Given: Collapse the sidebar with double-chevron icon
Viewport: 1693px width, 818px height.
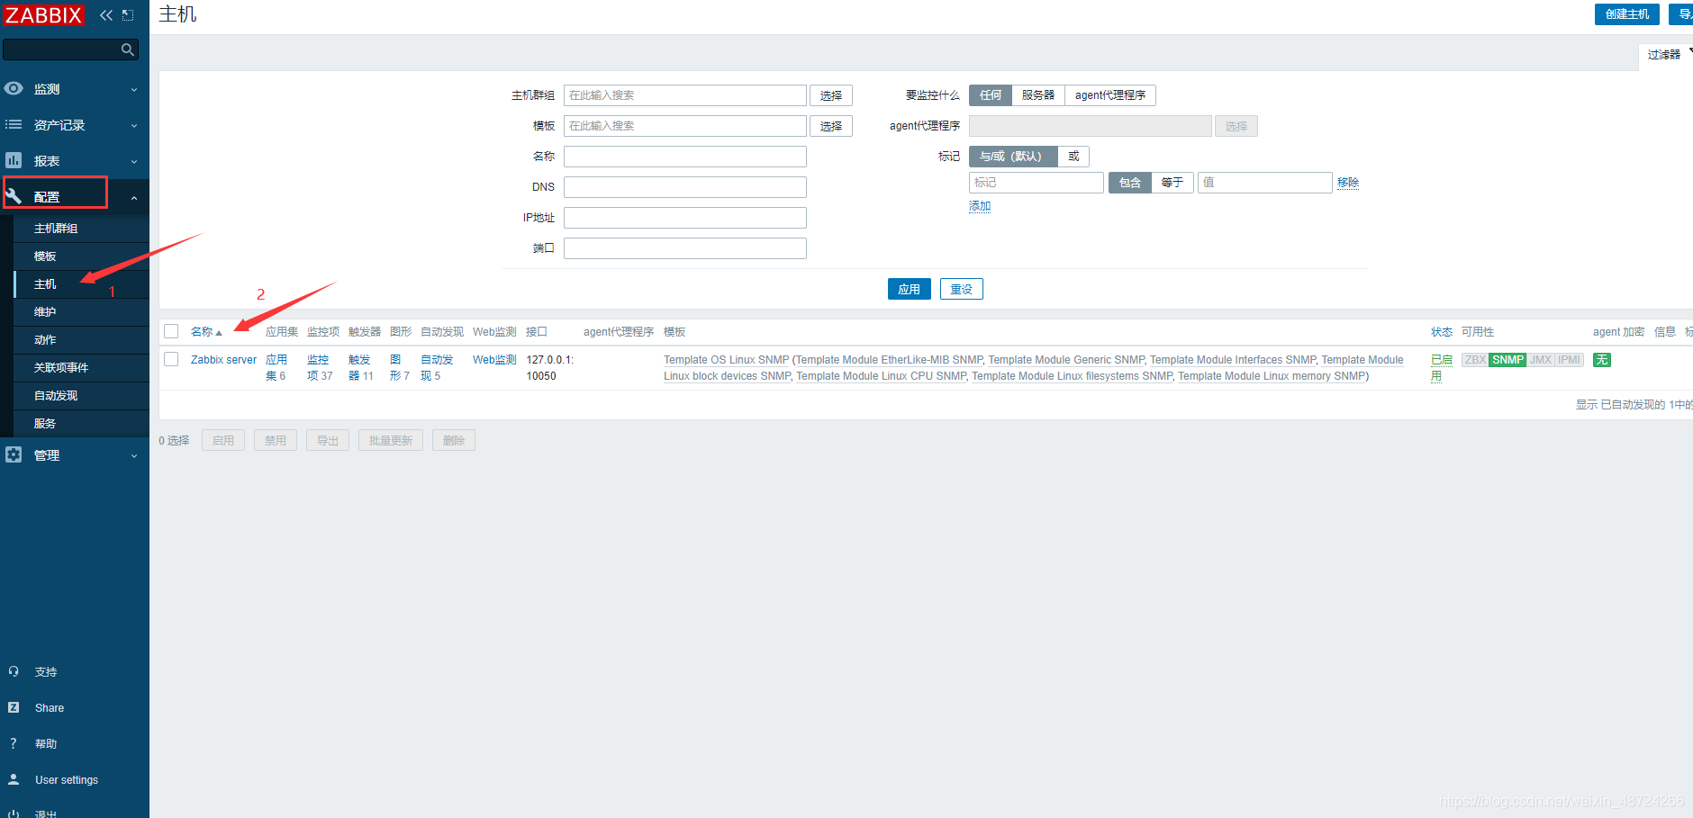Looking at the screenshot, I should click(x=106, y=15).
